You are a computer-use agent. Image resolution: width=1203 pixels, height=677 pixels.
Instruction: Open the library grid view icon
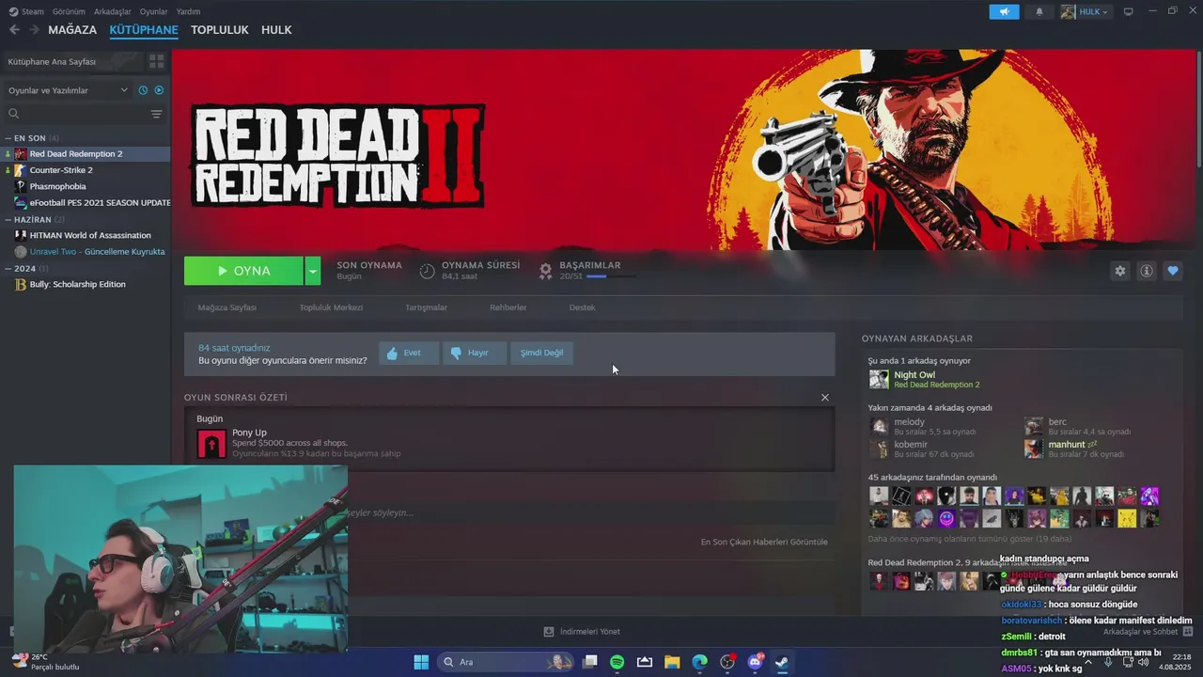tap(156, 61)
